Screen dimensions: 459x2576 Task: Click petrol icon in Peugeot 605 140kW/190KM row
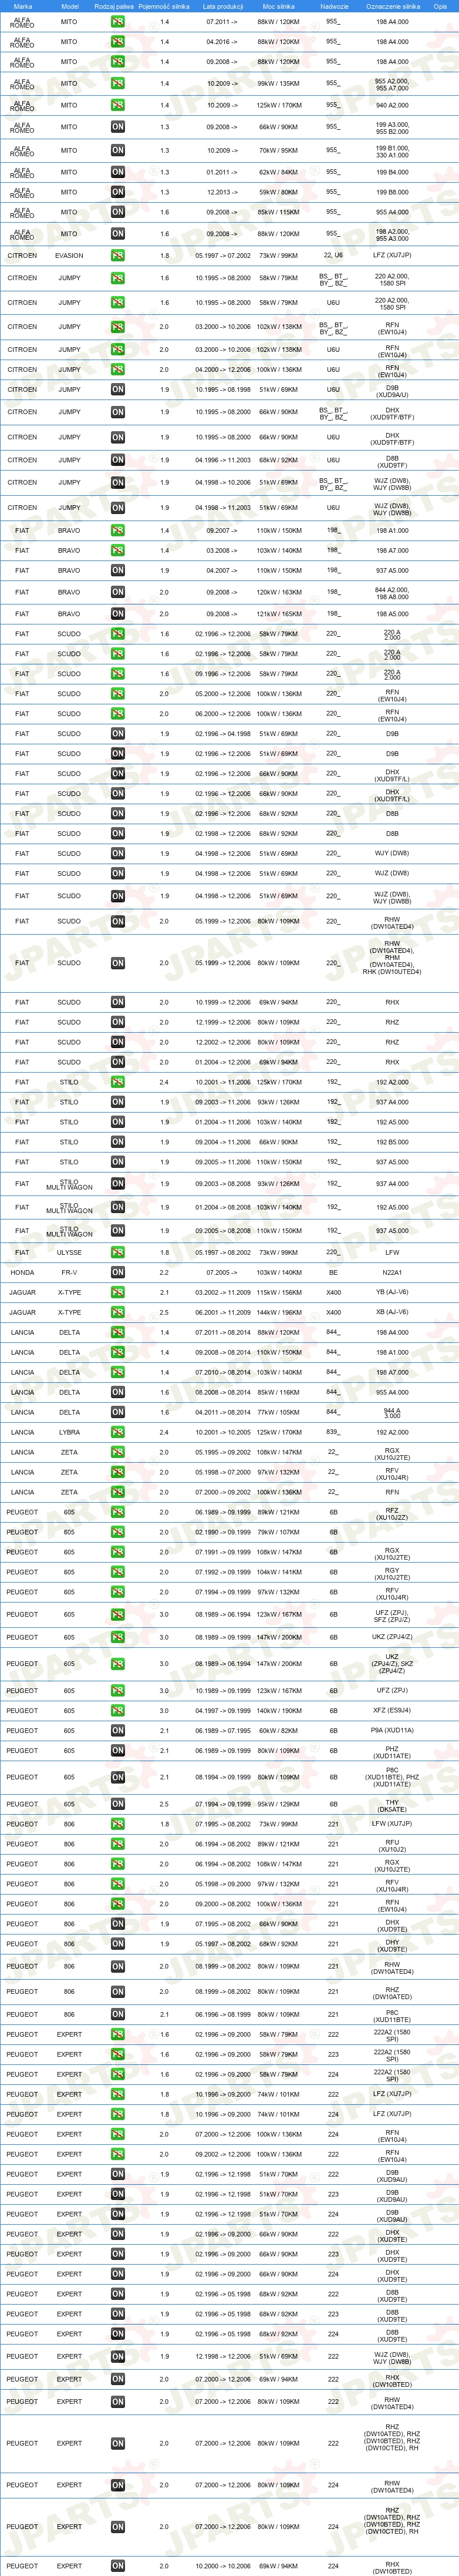pyautogui.click(x=117, y=1711)
